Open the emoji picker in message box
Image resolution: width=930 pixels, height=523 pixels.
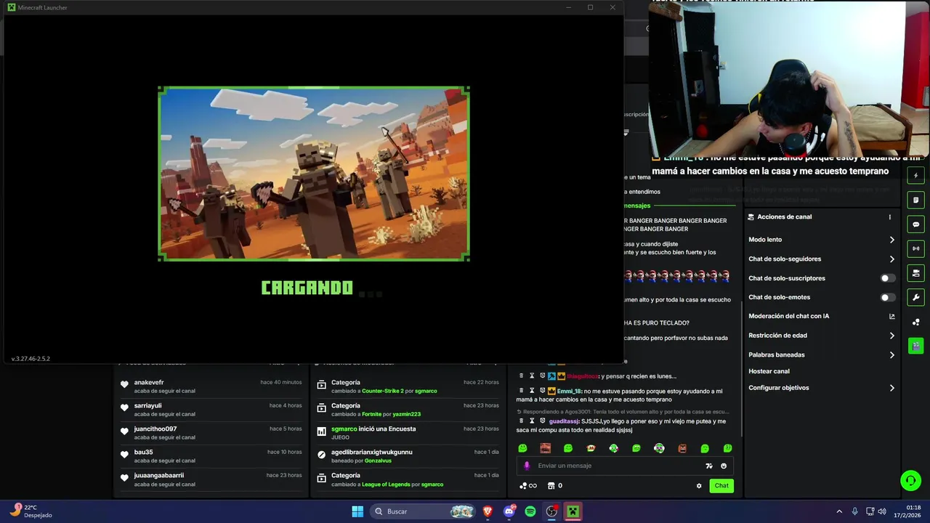tap(724, 466)
